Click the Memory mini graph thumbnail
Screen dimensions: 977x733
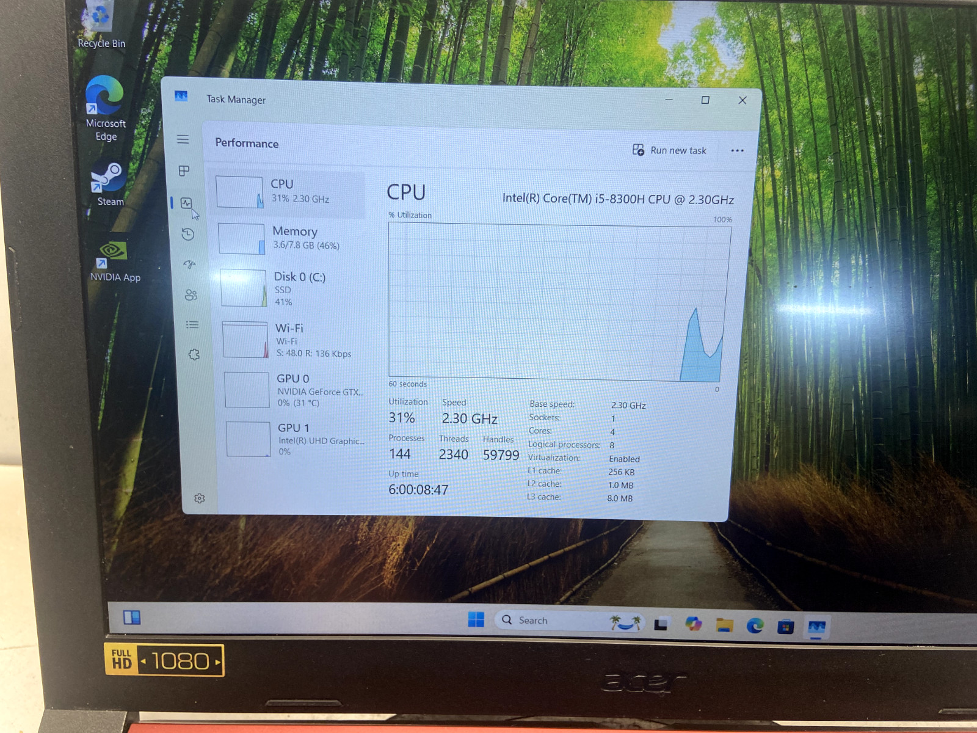tap(241, 239)
